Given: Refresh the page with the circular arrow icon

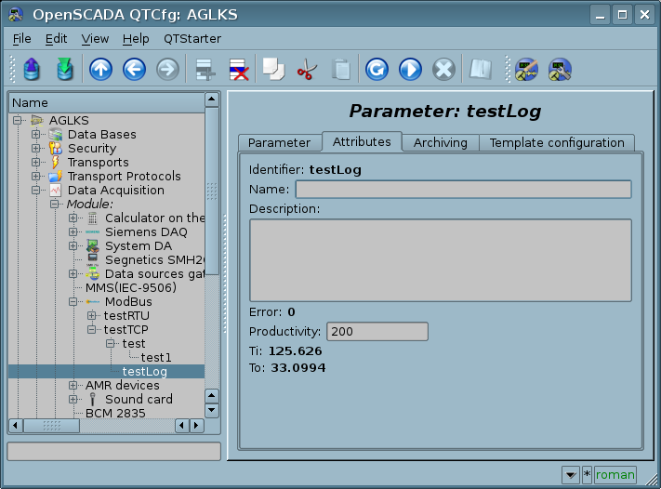Looking at the screenshot, I should pyautogui.click(x=377, y=70).
